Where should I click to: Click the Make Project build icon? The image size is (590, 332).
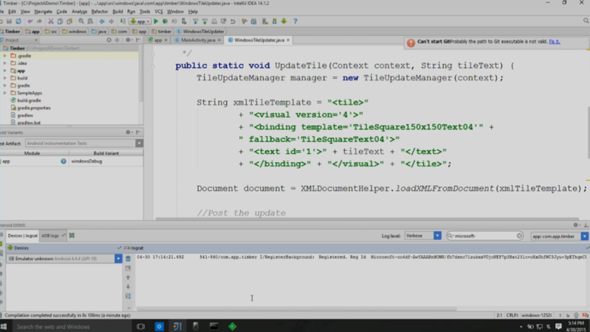(x=123, y=21)
